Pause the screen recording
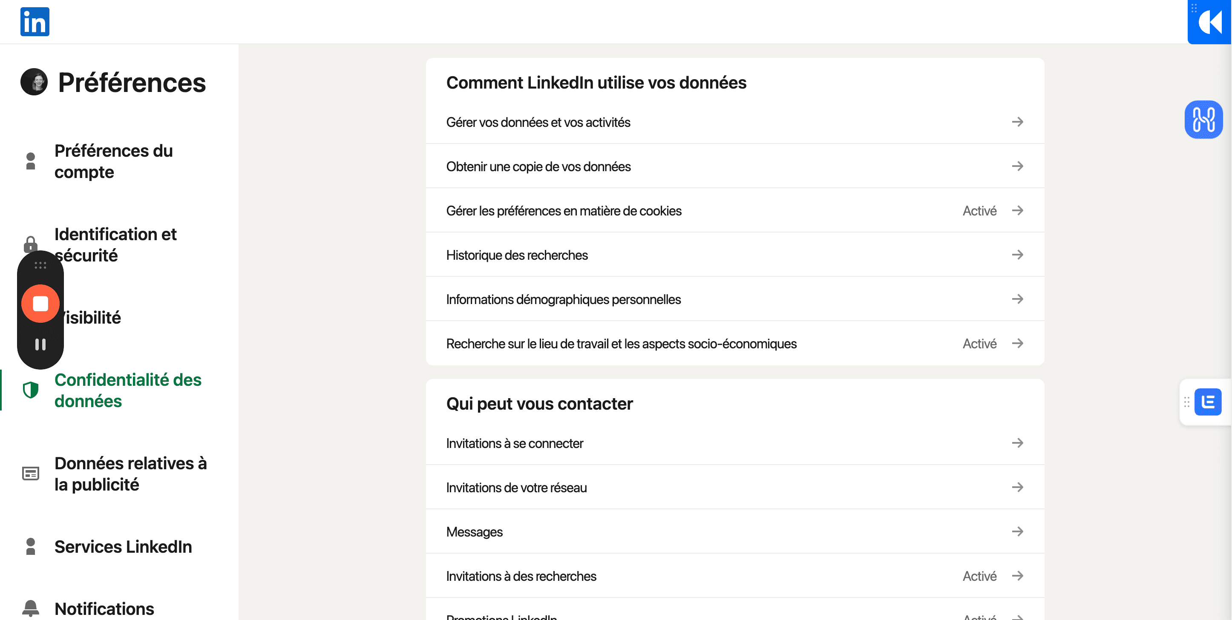The height and width of the screenshot is (620, 1232). (x=40, y=344)
